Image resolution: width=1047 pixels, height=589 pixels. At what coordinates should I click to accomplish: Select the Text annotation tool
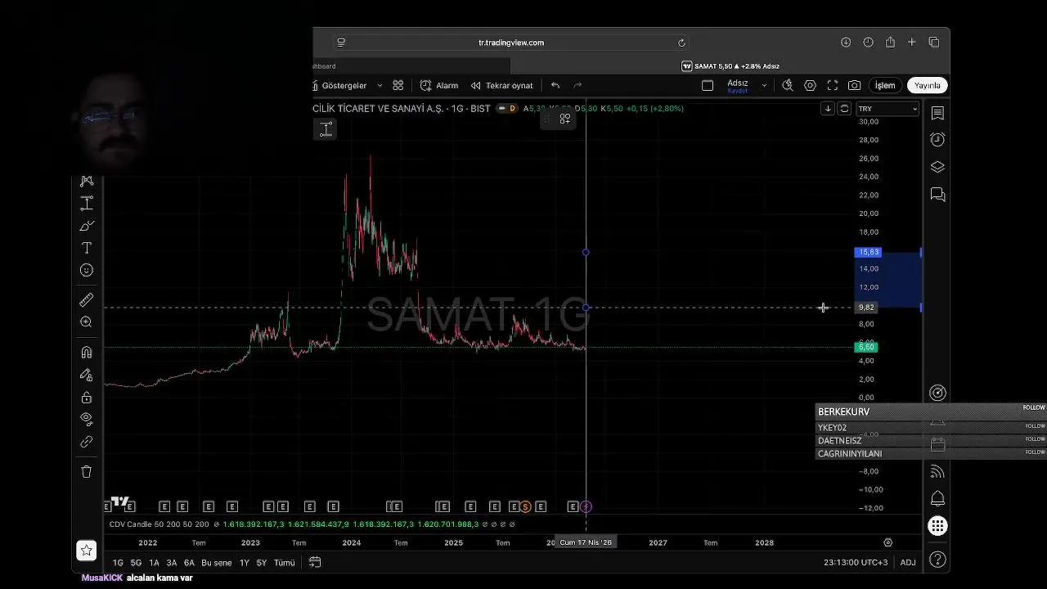[87, 248]
